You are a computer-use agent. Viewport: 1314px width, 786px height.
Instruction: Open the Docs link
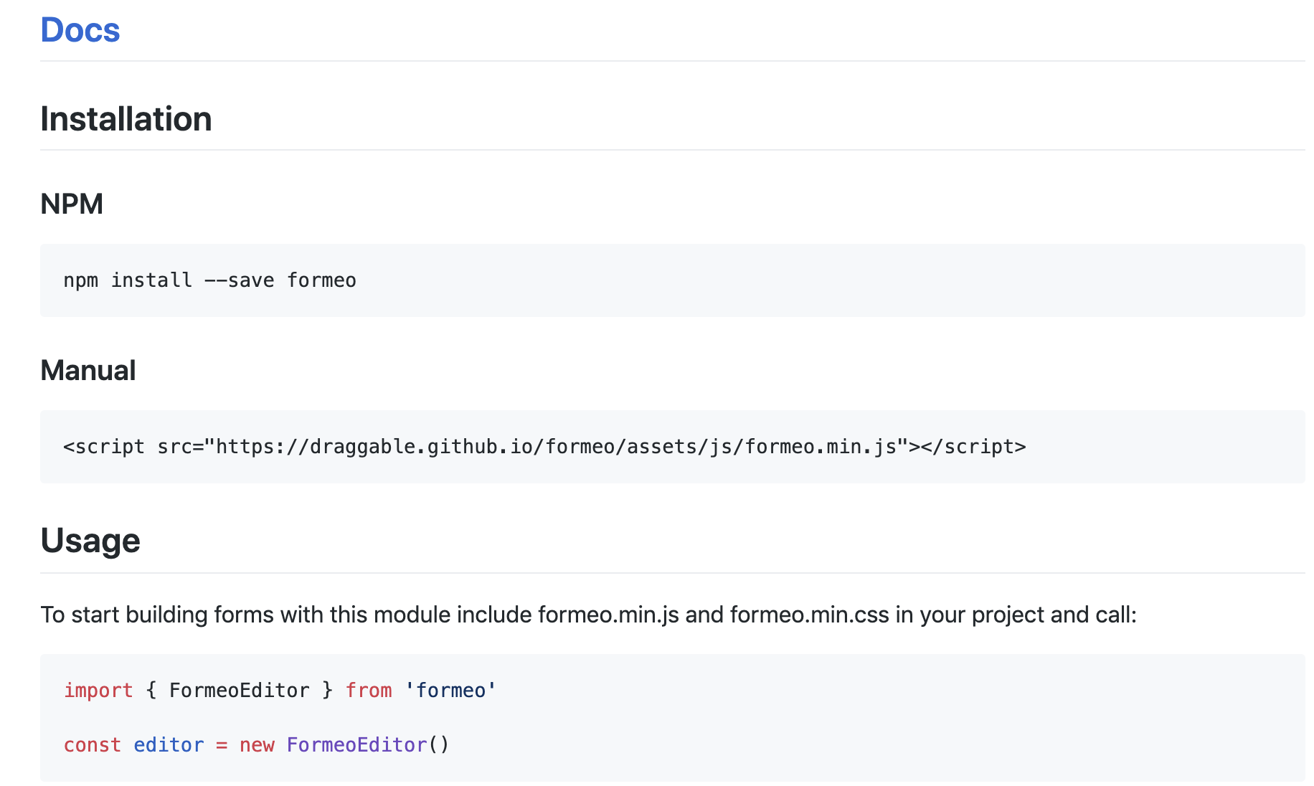[x=80, y=30]
